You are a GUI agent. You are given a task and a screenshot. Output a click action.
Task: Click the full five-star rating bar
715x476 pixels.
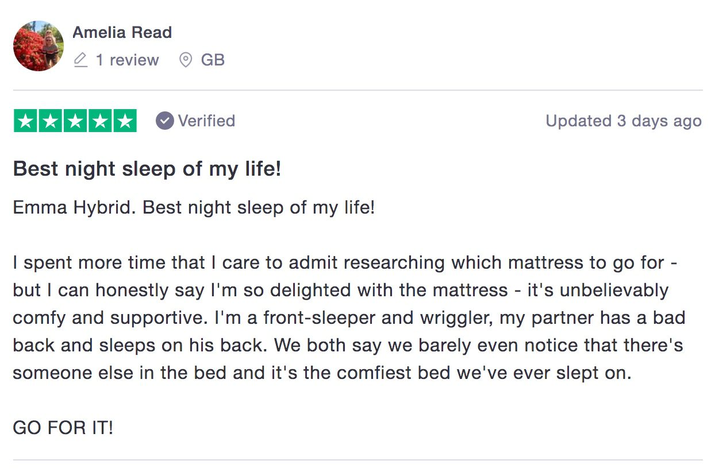75,121
